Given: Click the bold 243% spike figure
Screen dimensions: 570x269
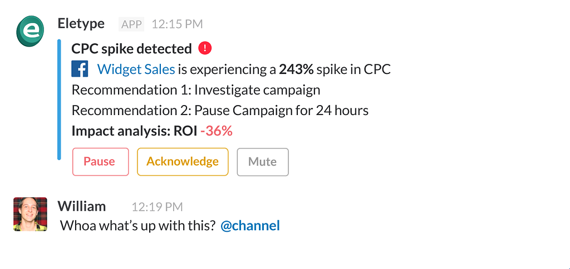Looking at the screenshot, I should click(297, 69).
